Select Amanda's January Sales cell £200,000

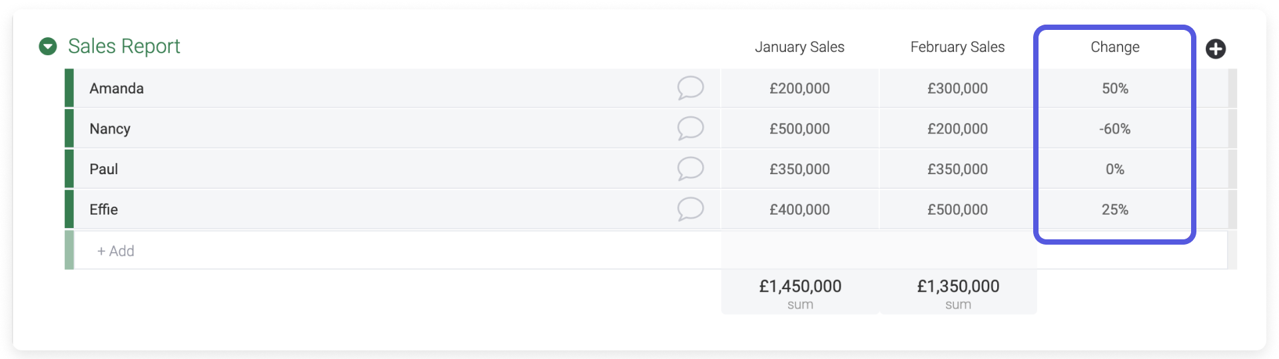click(799, 88)
